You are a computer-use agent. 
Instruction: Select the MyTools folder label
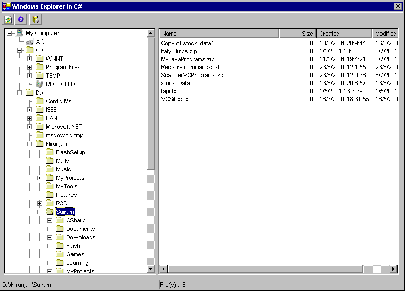point(67,186)
